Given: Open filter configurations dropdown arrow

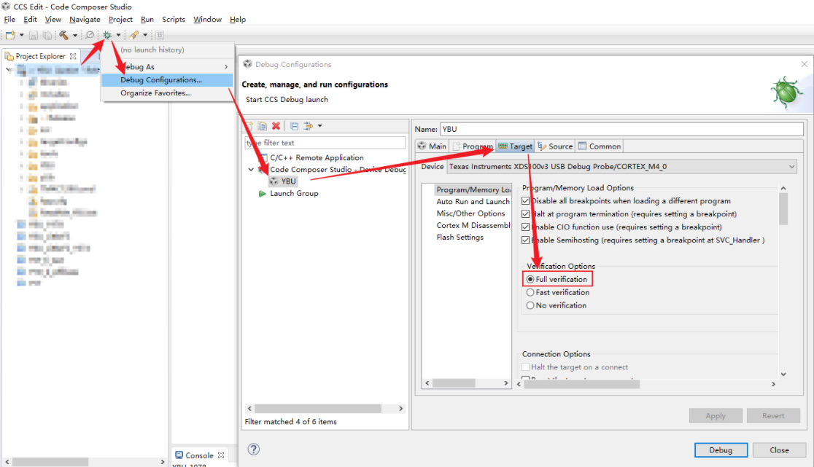Looking at the screenshot, I should (319, 126).
